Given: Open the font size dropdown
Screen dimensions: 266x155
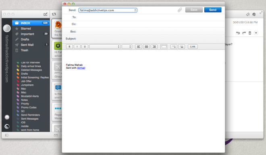Looking at the screenshot, I should 127,47.
